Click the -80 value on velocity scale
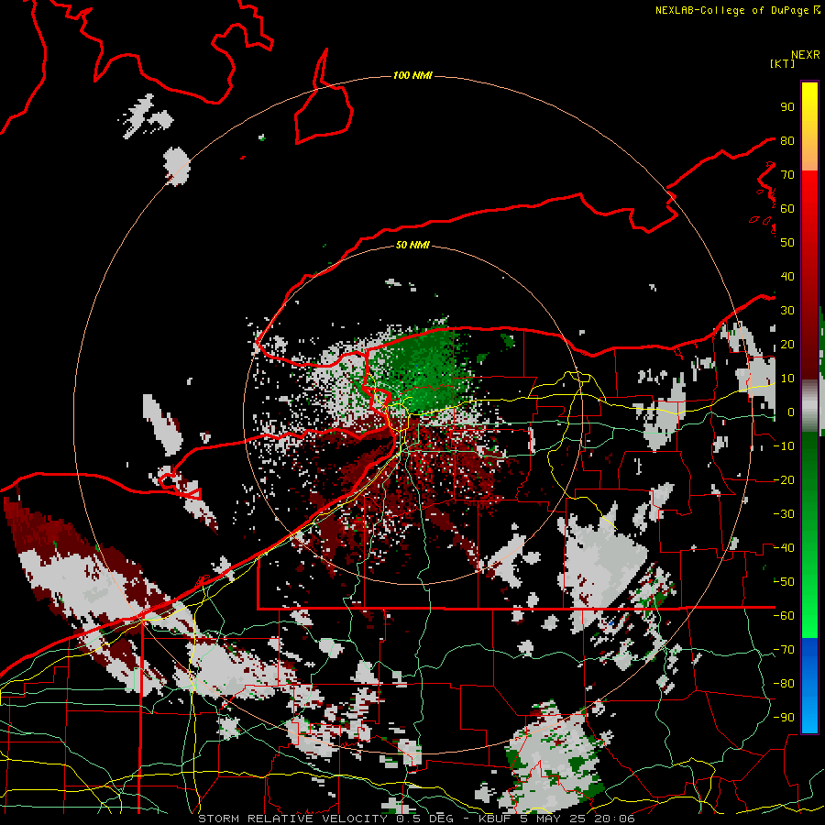The width and height of the screenshot is (825, 825). 785,684
